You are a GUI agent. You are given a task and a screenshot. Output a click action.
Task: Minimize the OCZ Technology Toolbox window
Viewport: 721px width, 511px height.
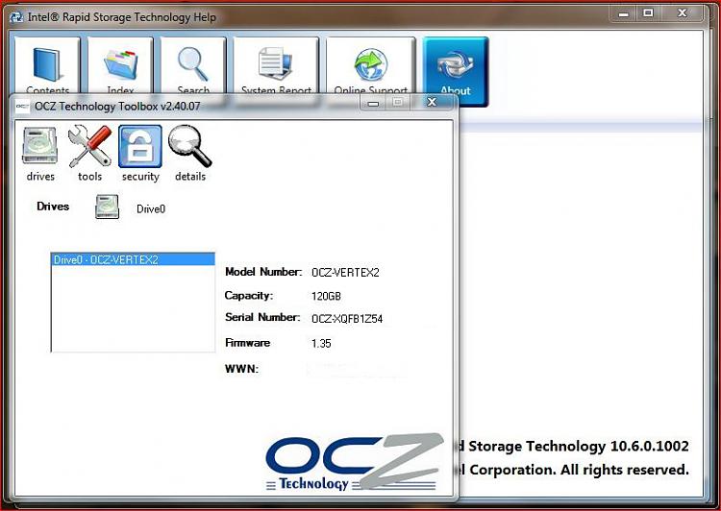pyautogui.click(x=373, y=103)
